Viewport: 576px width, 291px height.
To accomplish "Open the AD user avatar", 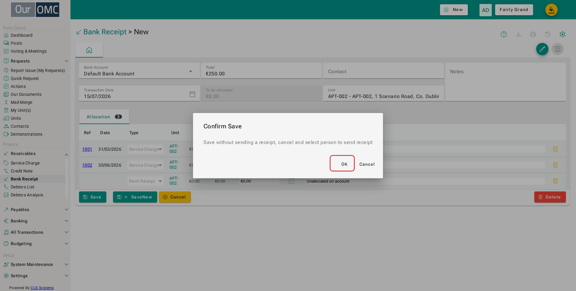I will click(x=486, y=10).
